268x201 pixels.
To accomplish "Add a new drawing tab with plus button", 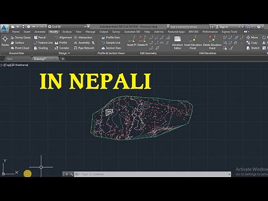I will coord(63,59).
